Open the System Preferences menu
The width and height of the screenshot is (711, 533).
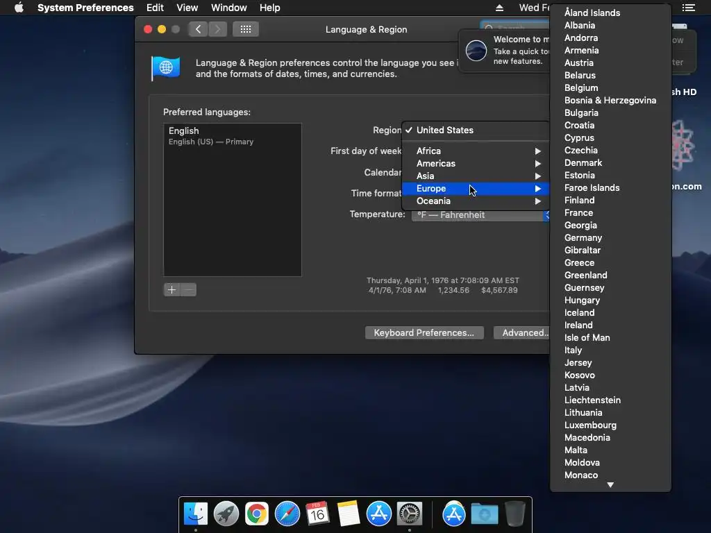(85, 8)
